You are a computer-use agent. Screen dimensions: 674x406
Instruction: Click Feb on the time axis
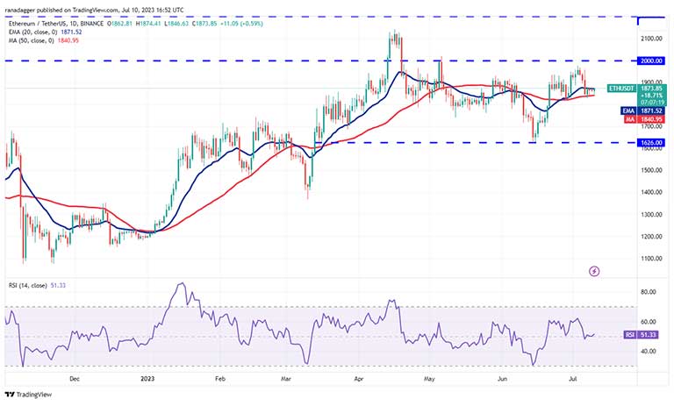point(219,379)
